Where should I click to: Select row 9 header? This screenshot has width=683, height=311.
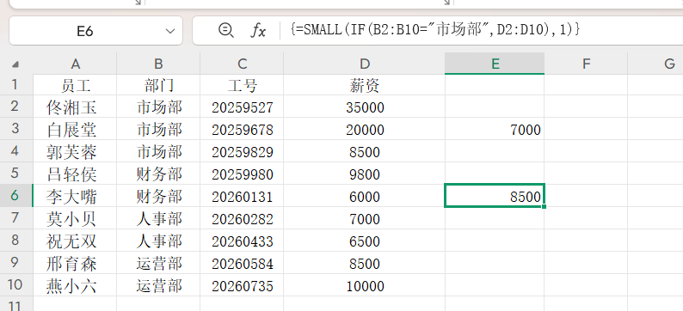click(16, 263)
